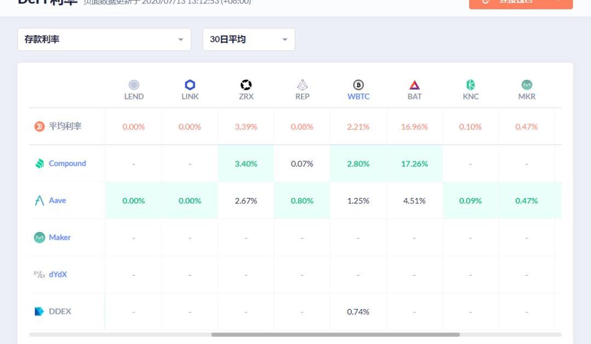Select the ZRX token icon
Image resolution: width=591 pixels, height=344 pixels.
[246, 85]
